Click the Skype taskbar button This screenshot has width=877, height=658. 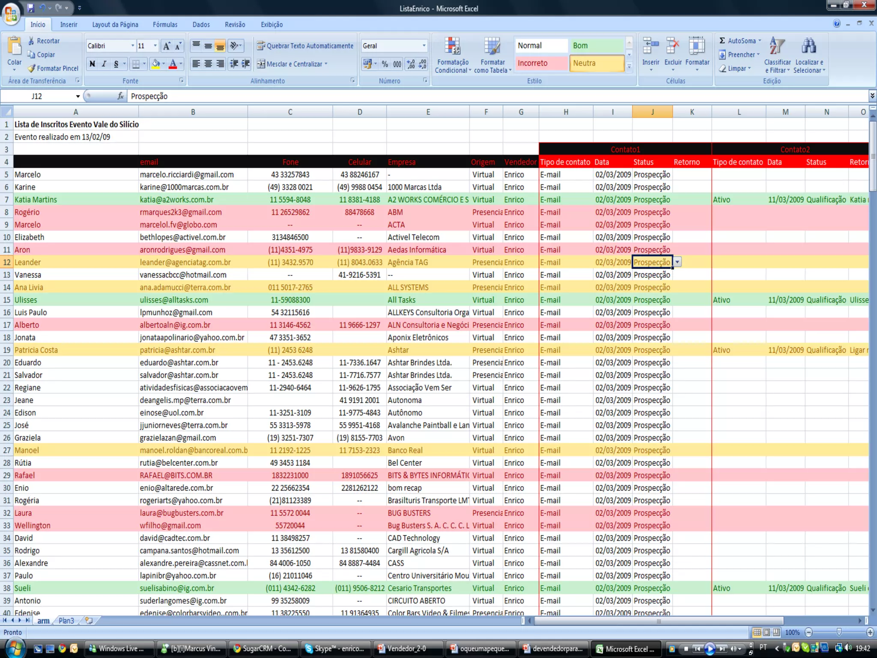point(336,649)
